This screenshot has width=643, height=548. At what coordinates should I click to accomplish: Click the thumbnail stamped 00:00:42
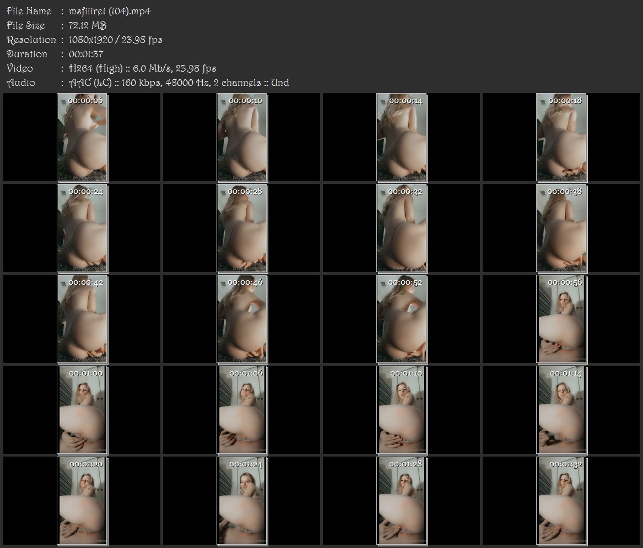click(x=83, y=319)
